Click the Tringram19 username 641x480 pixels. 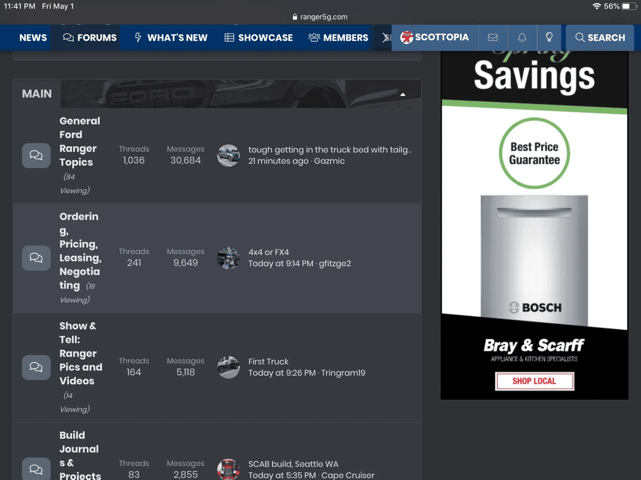343,373
